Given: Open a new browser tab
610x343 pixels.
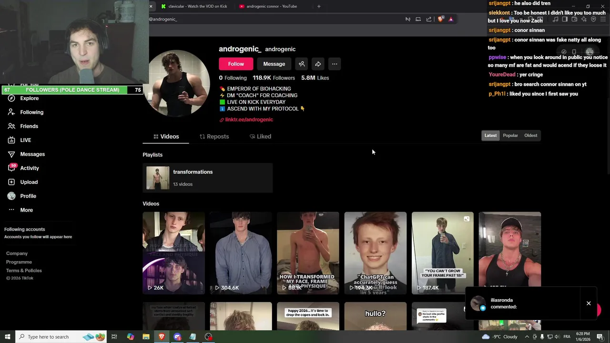Looking at the screenshot, I should 319,6.
